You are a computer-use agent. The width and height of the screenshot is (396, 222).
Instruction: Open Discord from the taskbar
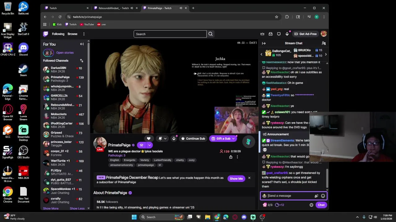tap(244, 217)
